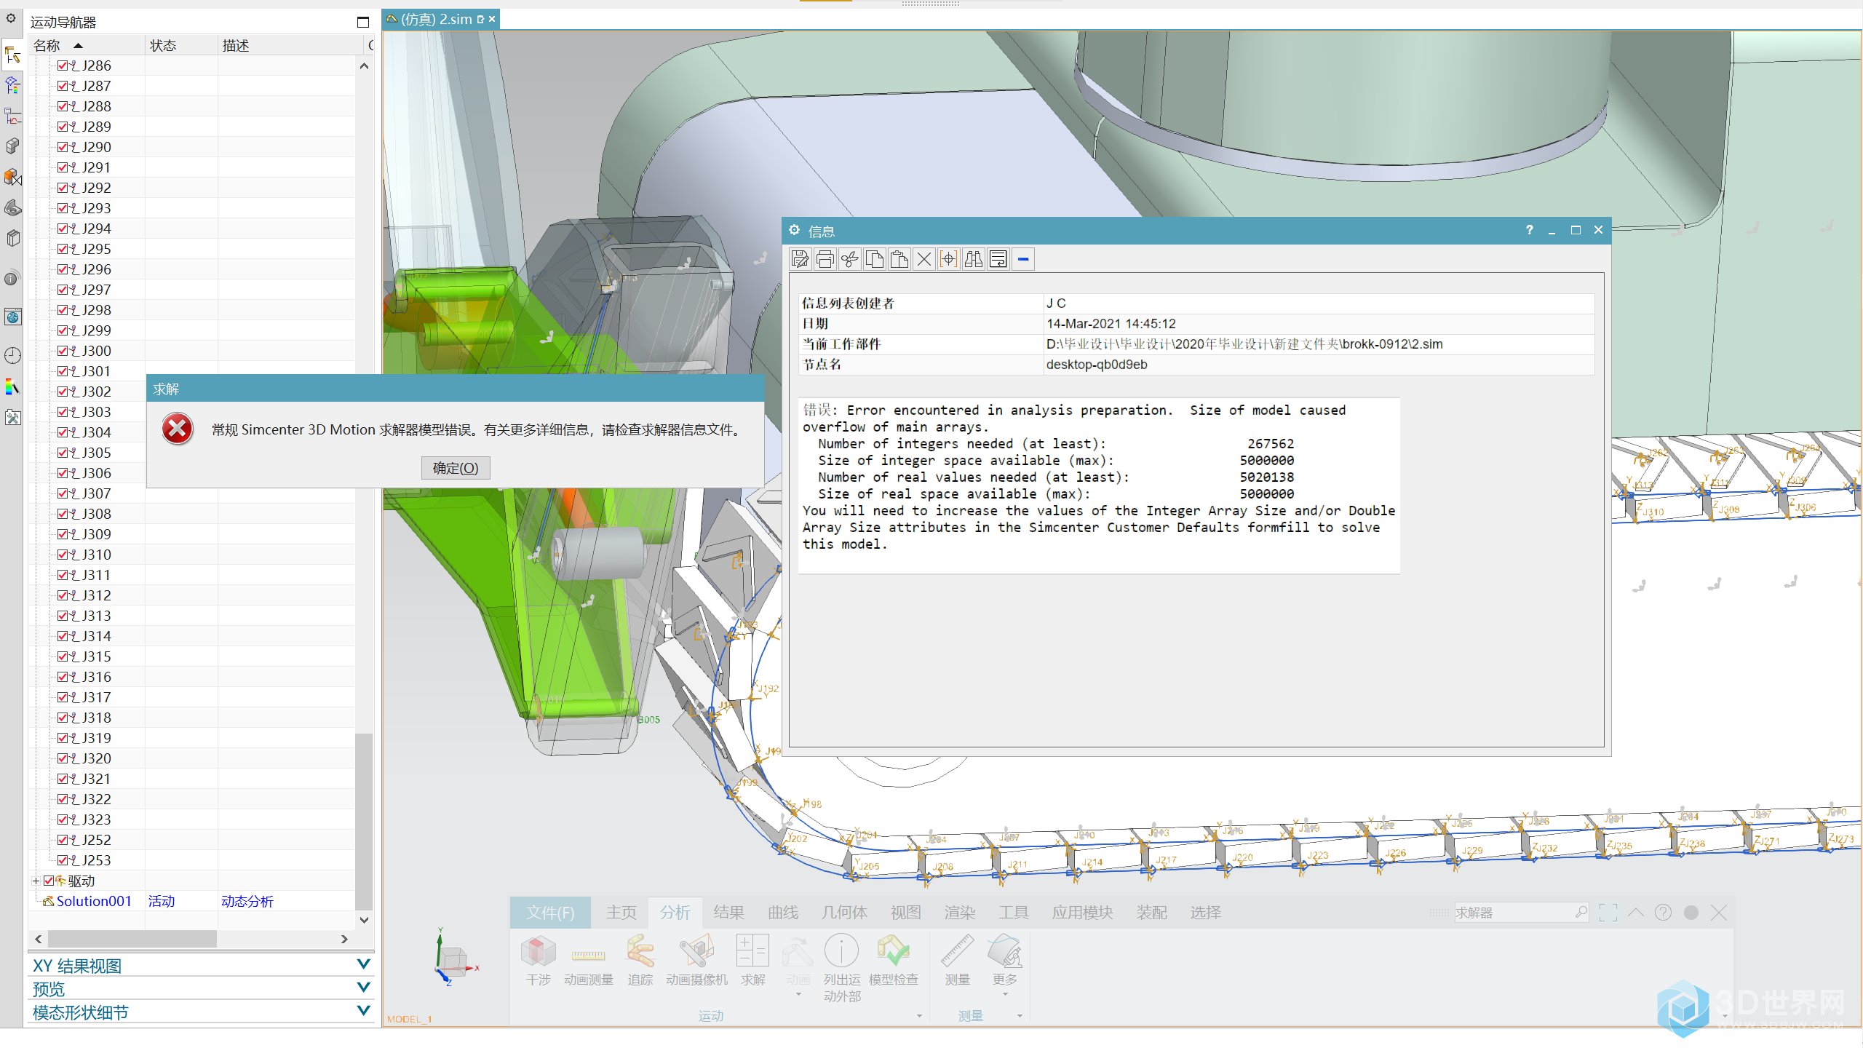Expand the XY 结果视图 panel
1863x1048 pixels.
point(363,964)
